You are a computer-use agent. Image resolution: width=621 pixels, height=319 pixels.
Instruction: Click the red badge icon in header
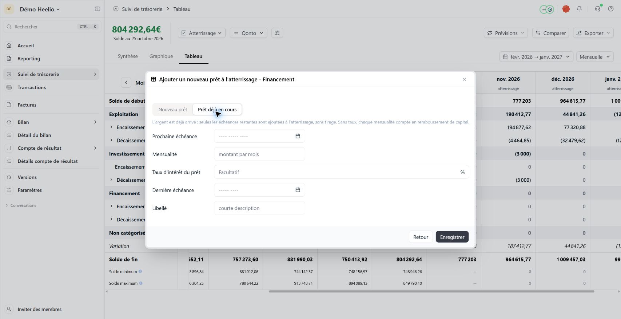(x=566, y=9)
